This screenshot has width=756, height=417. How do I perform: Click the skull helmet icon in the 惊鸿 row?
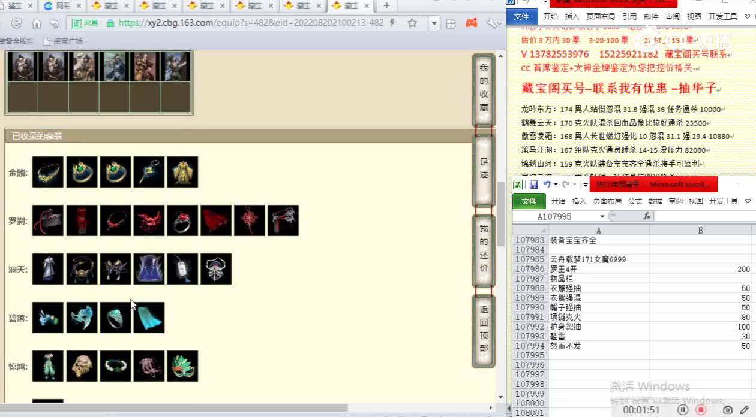(x=82, y=366)
